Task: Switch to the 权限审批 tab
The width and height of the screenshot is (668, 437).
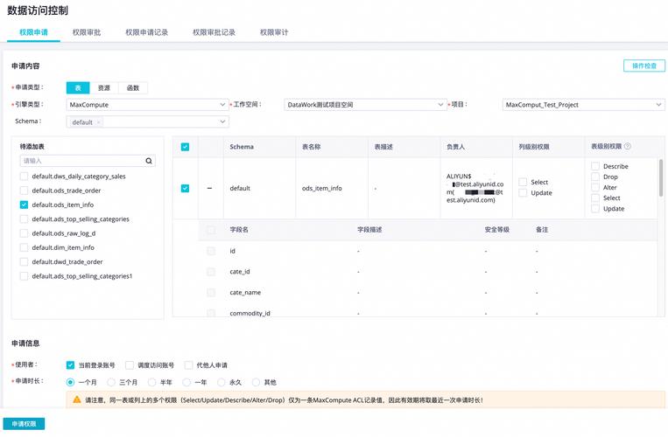Action: click(x=86, y=32)
